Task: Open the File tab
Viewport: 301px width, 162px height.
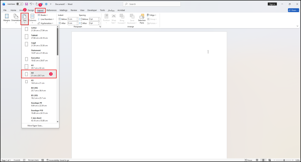Action: point(5,10)
